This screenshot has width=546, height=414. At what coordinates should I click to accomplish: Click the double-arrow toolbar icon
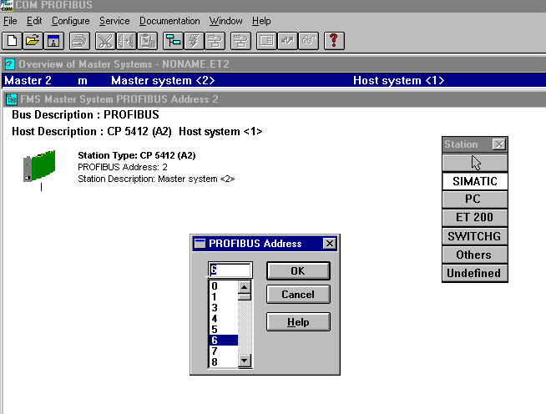(x=287, y=41)
